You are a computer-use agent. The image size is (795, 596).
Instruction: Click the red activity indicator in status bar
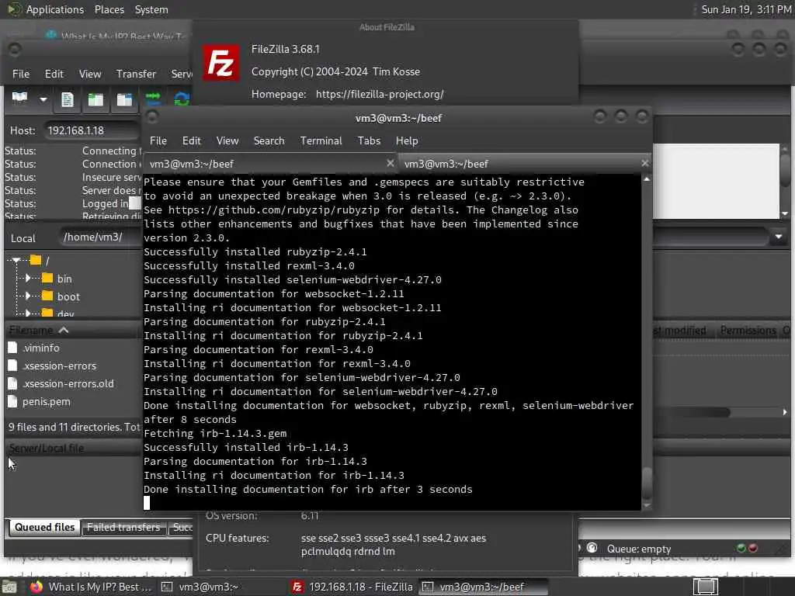(x=752, y=549)
